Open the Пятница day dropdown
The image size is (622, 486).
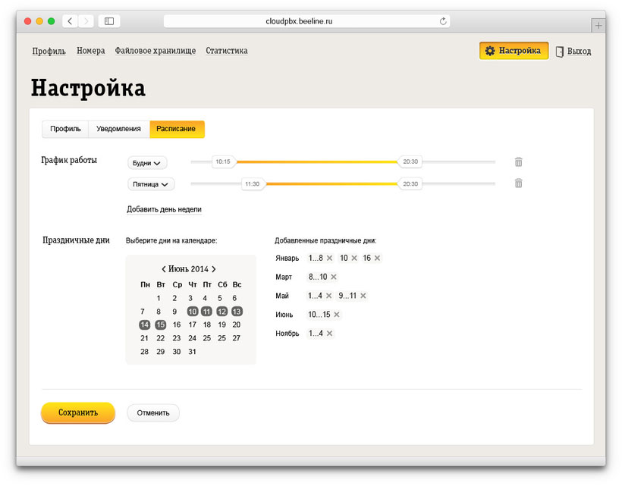(x=151, y=183)
